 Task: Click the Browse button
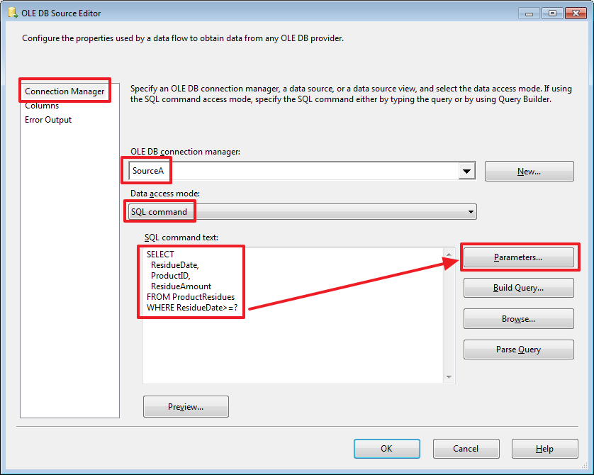[518, 318]
